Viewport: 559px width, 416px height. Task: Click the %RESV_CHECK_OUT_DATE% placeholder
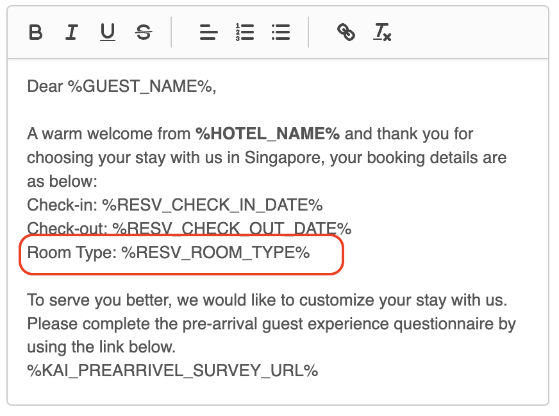click(x=231, y=229)
